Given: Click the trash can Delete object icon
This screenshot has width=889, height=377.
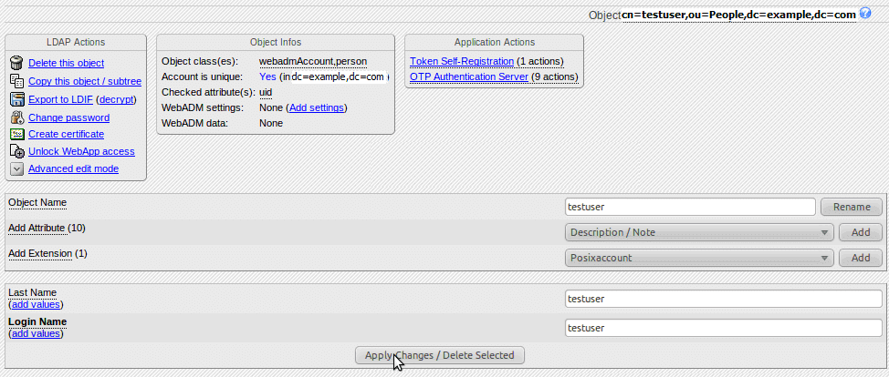Looking at the screenshot, I should coord(16,63).
